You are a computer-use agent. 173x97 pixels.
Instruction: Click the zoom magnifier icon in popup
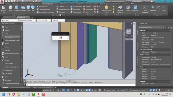point(60,38)
